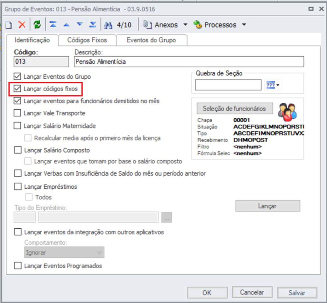
Task: Click the 4/10 record counter
Action: [x=124, y=25]
